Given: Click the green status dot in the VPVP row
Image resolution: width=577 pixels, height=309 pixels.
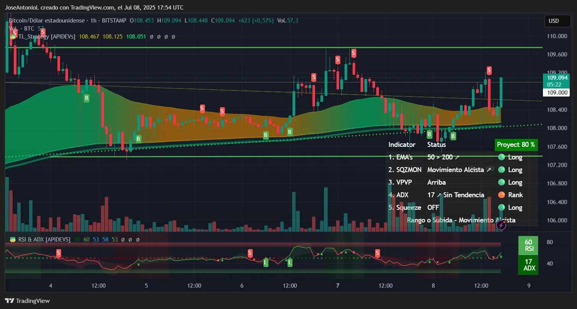Looking at the screenshot, I should pos(502,182).
